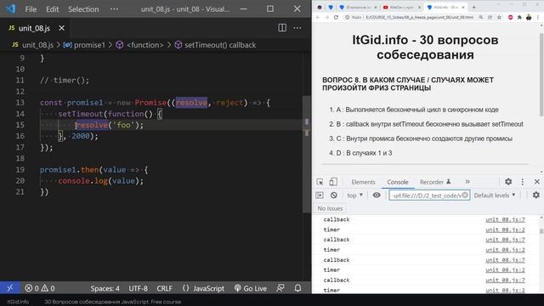Expand the hidden menu items ellipsis
The image size is (544, 306).
click(114, 9)
